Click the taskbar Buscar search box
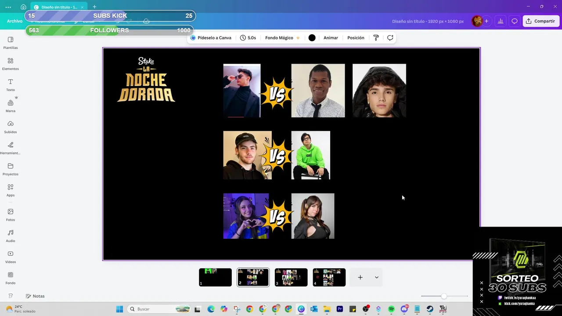The image size is (562, 316). coord(159,309)
